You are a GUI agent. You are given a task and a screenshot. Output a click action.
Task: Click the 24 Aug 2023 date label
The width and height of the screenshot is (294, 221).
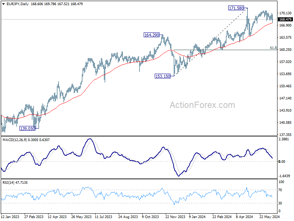point(128,217)
